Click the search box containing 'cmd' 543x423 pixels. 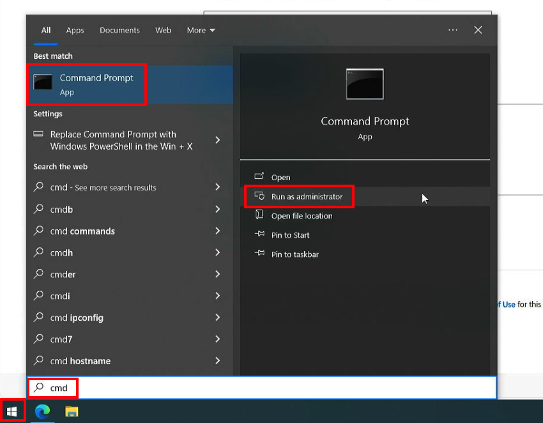(262, 388)
